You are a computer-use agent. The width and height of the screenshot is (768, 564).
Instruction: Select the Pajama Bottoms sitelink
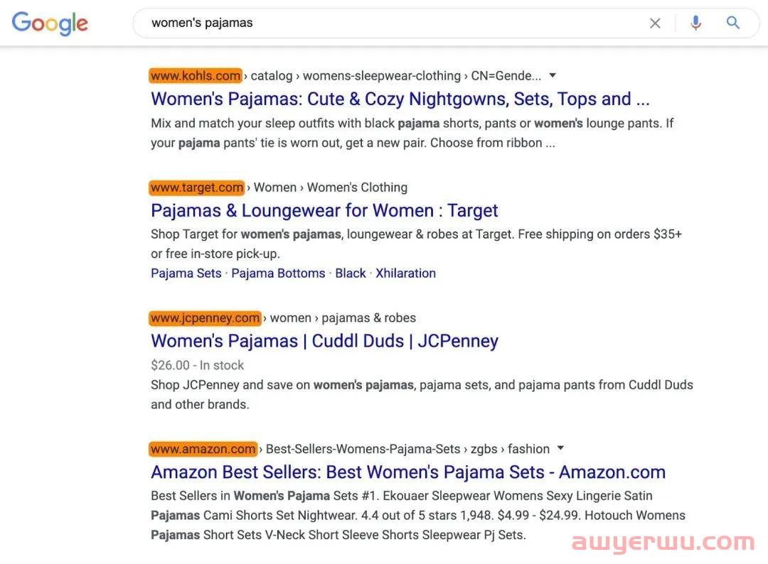[278, 273]
